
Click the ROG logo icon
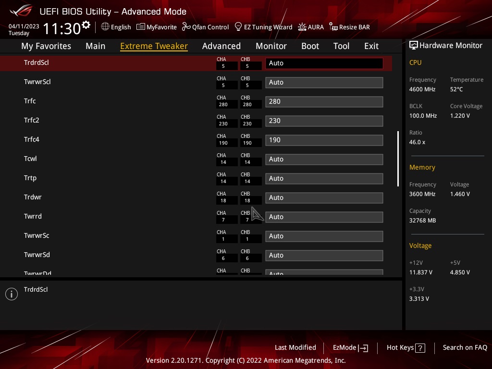pyautogui.click(x=21, y=11)
